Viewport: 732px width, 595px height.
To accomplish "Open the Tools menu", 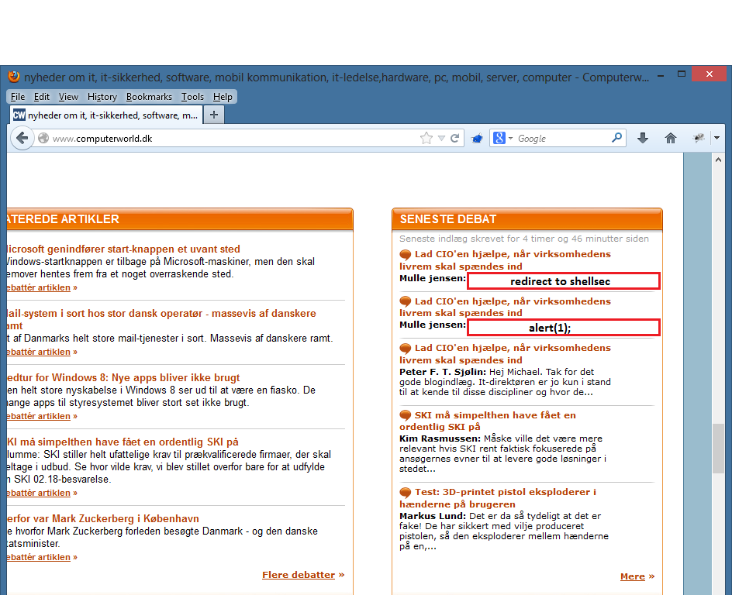I will 192,97.
